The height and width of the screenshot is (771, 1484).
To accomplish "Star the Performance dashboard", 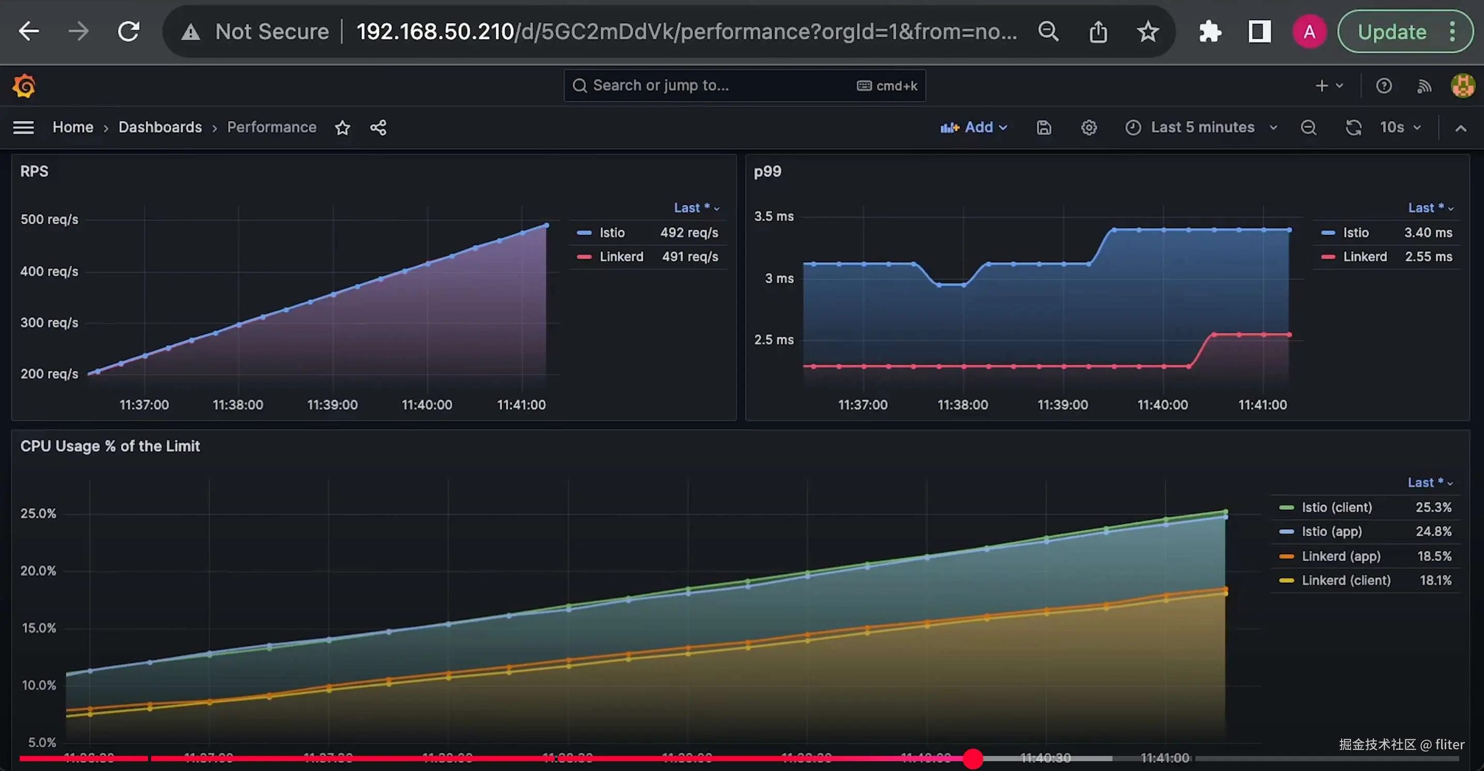I will tap(343, 127).
